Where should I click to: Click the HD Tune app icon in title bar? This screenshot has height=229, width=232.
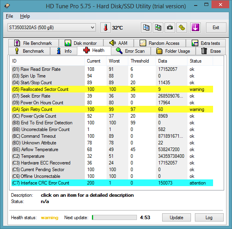[x=7, y=6]
